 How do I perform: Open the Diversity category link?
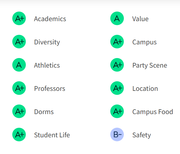click(x=47, y=42)
